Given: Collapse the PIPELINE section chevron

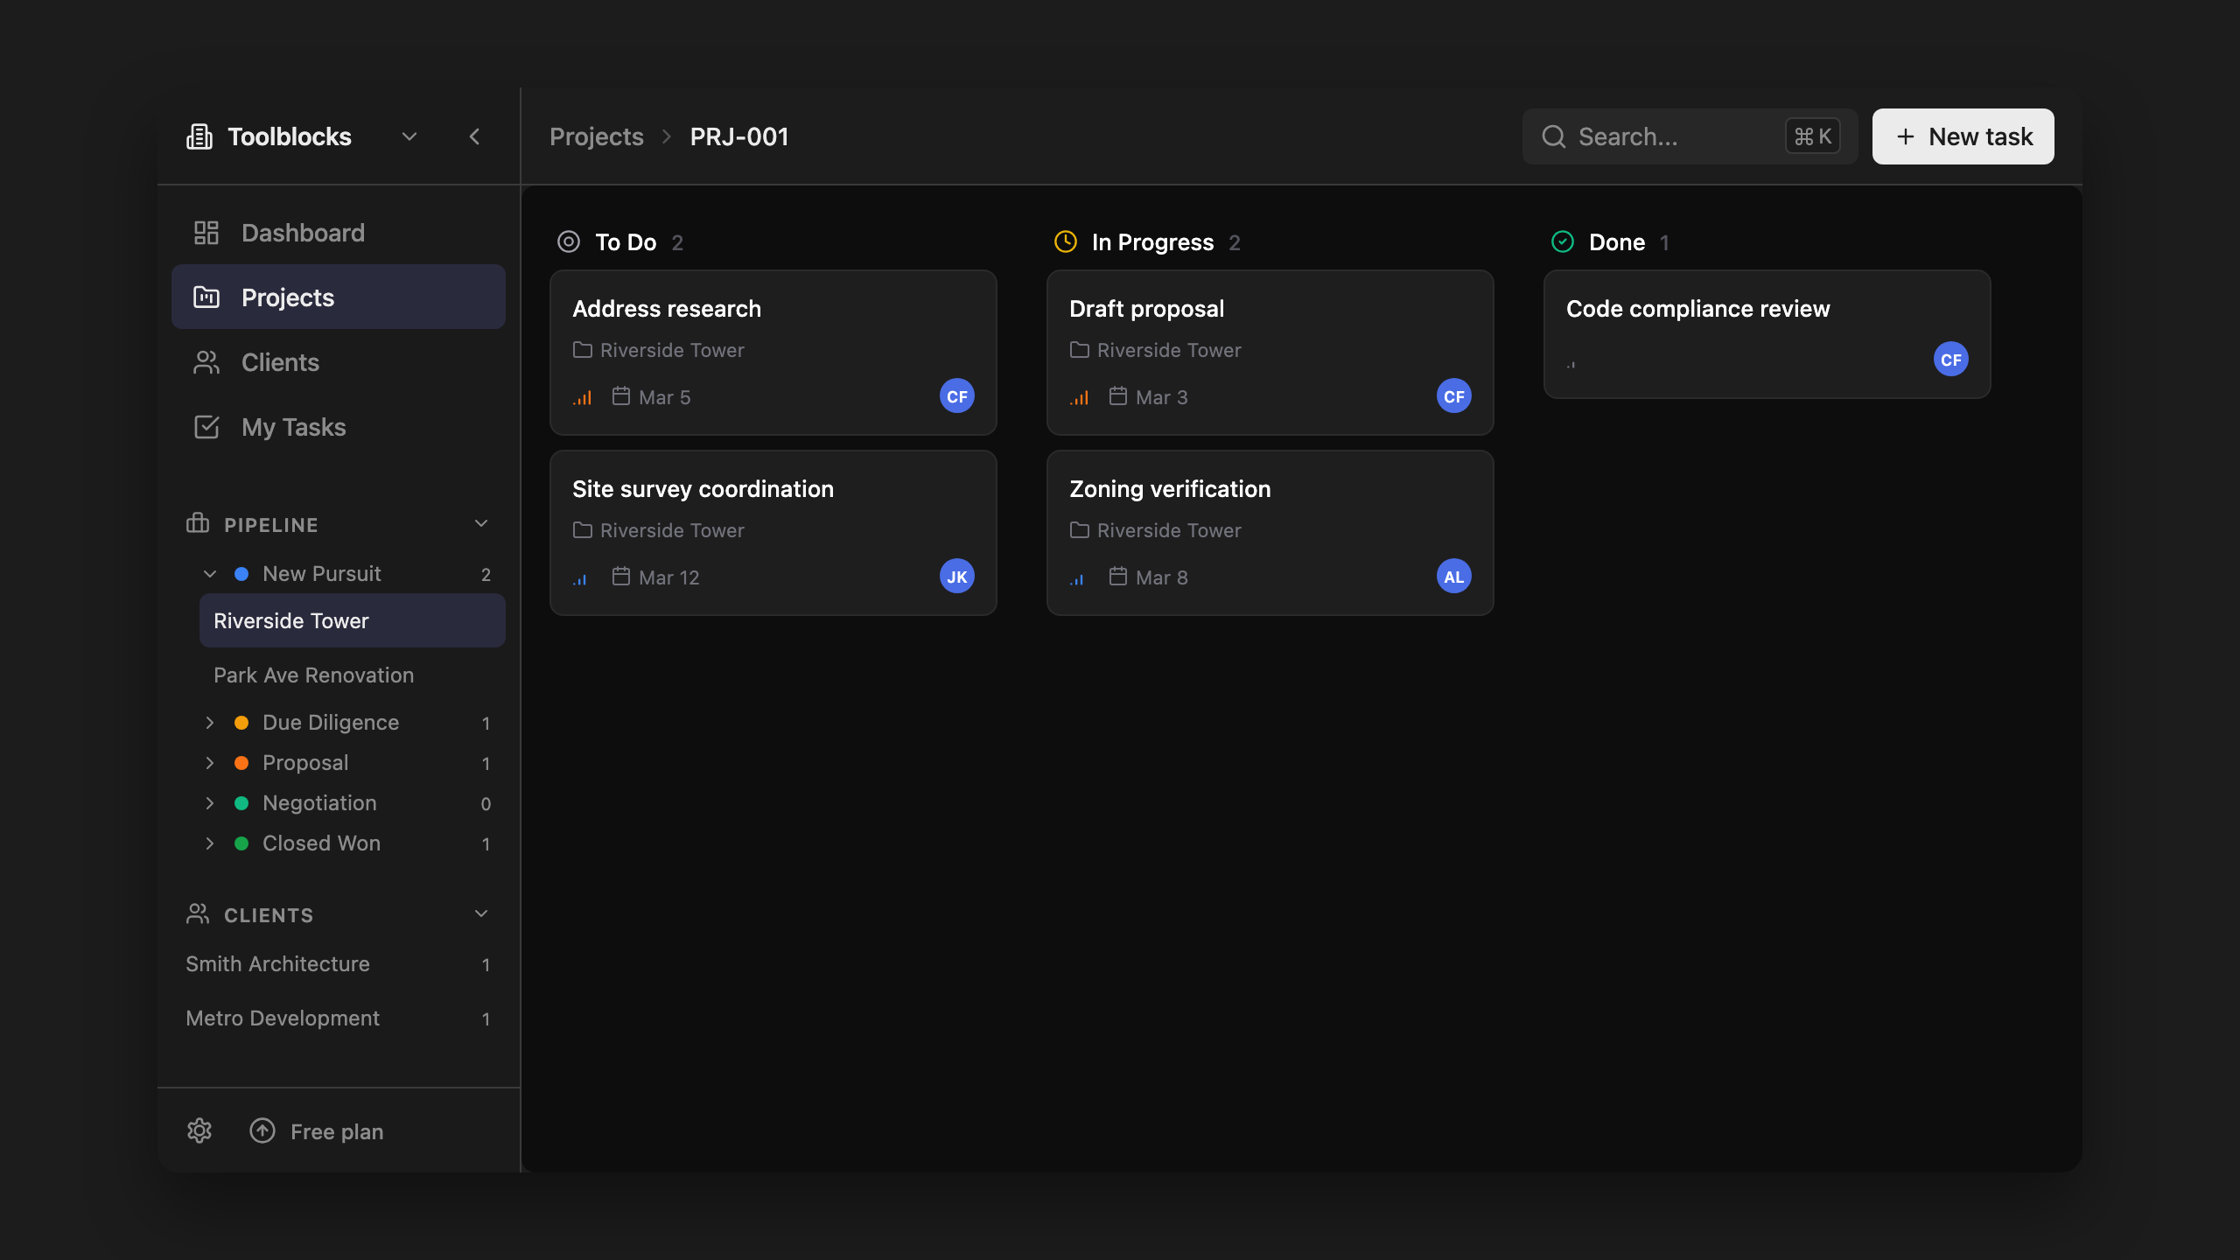Looking at the screenshot, I should [481, 522].
